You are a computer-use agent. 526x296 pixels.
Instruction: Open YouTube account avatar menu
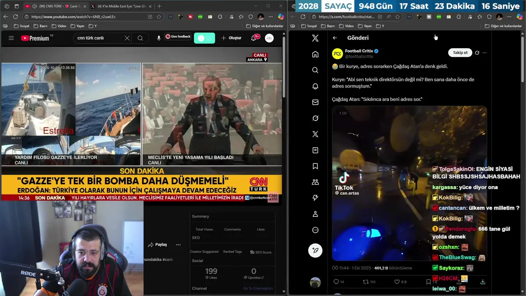click(x=269, y=38)
